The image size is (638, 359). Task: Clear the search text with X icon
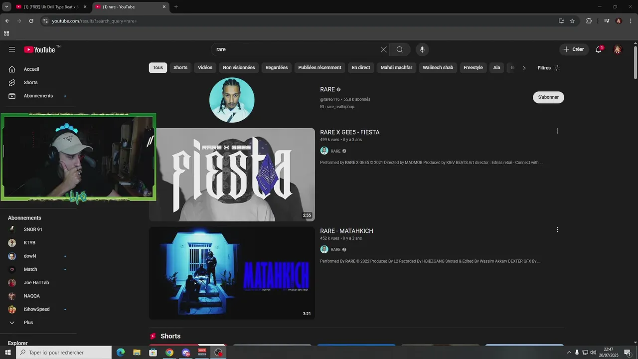point(383,49)
